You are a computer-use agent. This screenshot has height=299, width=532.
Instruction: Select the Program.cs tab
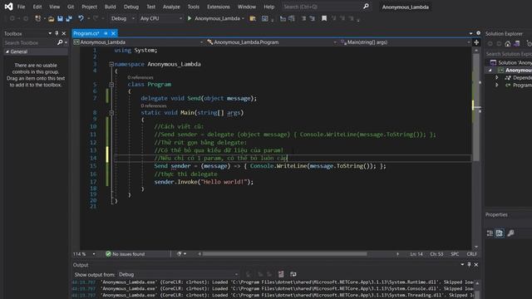(x=86, y=33)
